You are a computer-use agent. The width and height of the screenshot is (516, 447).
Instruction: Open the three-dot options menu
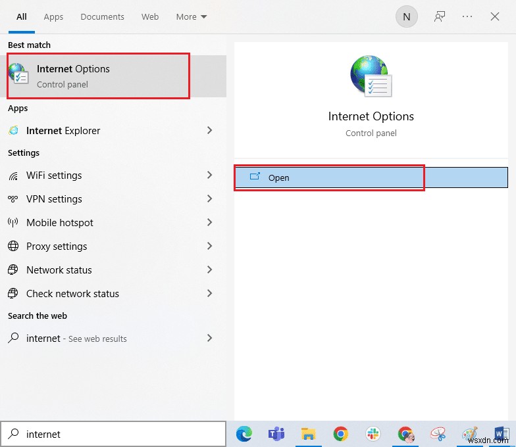tap(467, 16)
